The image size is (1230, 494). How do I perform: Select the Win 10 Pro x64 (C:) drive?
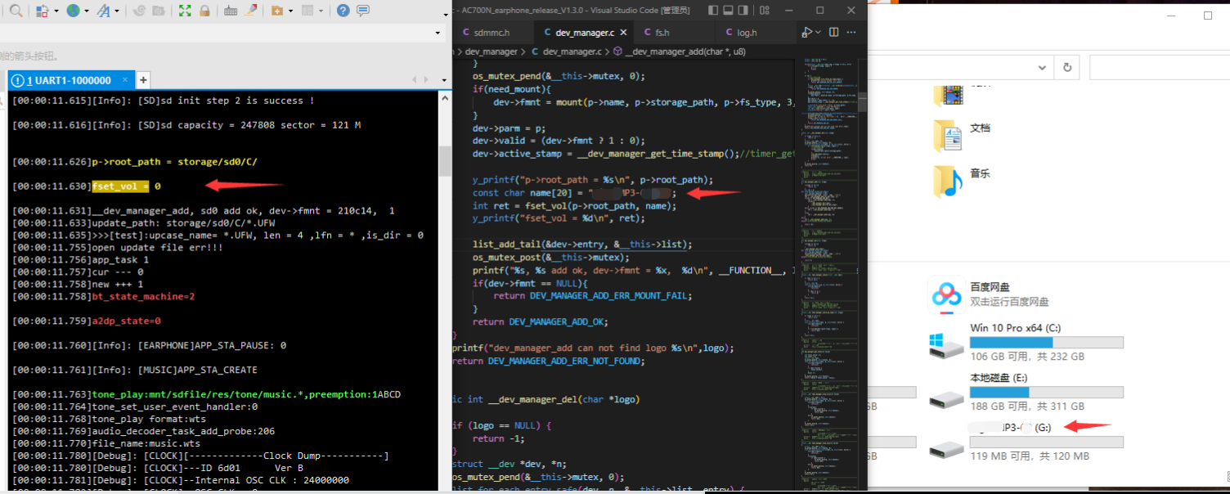(1026, 342)
